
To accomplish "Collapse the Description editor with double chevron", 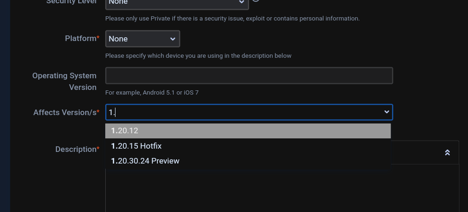I will 447,153.
